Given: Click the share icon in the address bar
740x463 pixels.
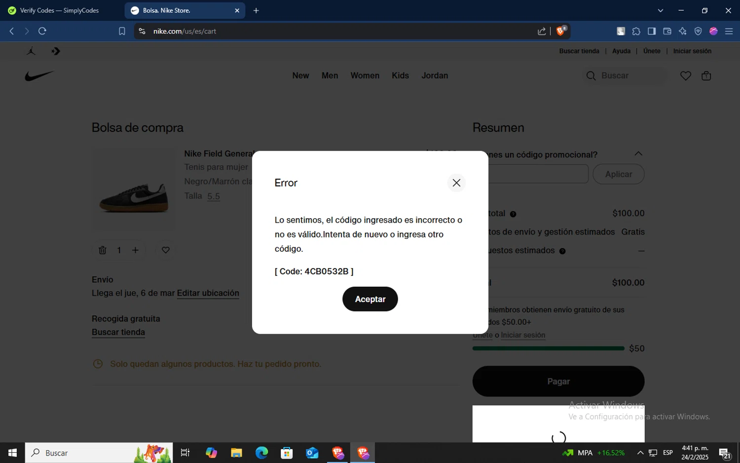Looking at the screenshot, I should tap(542, 31).
